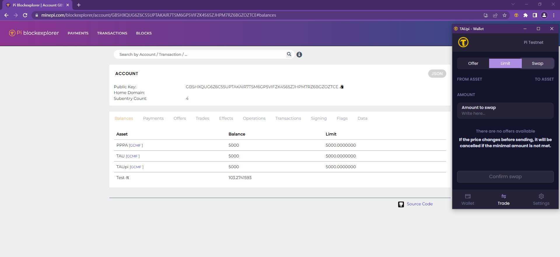Select the Transactions account tab
This screenshot has width=560, height=257.
pos(288,118)
